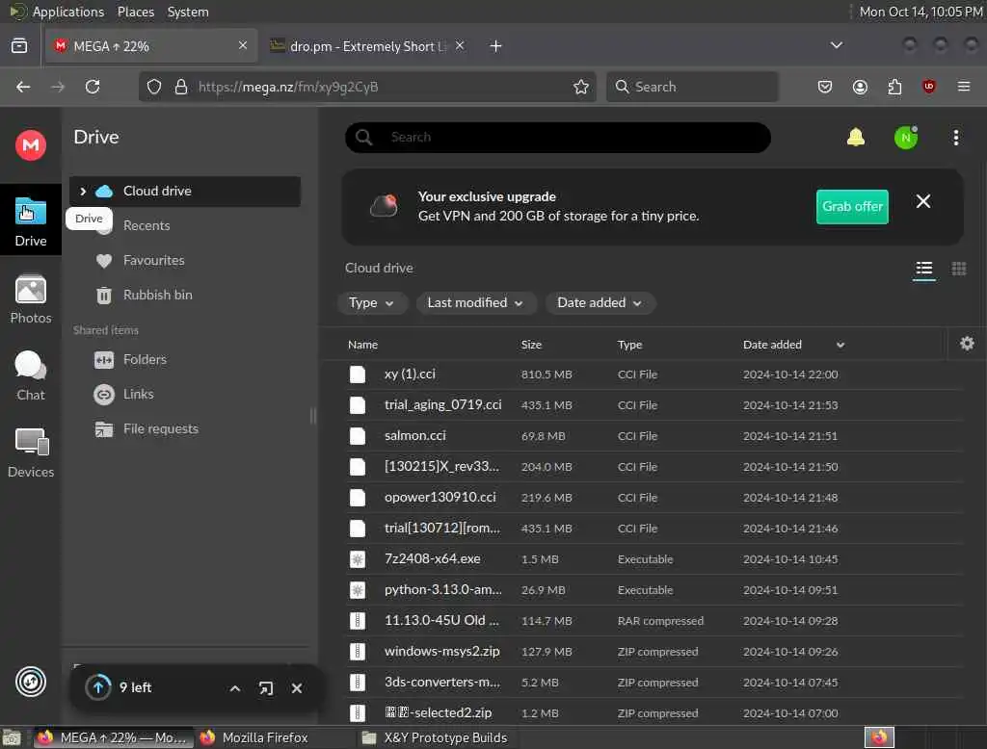Image resolution: width=987 pixels, height=749 pixels.
Task: Select the X&Y Prototype Builds taskbar window
Action: pyautogui.click(x=436, y=737)
